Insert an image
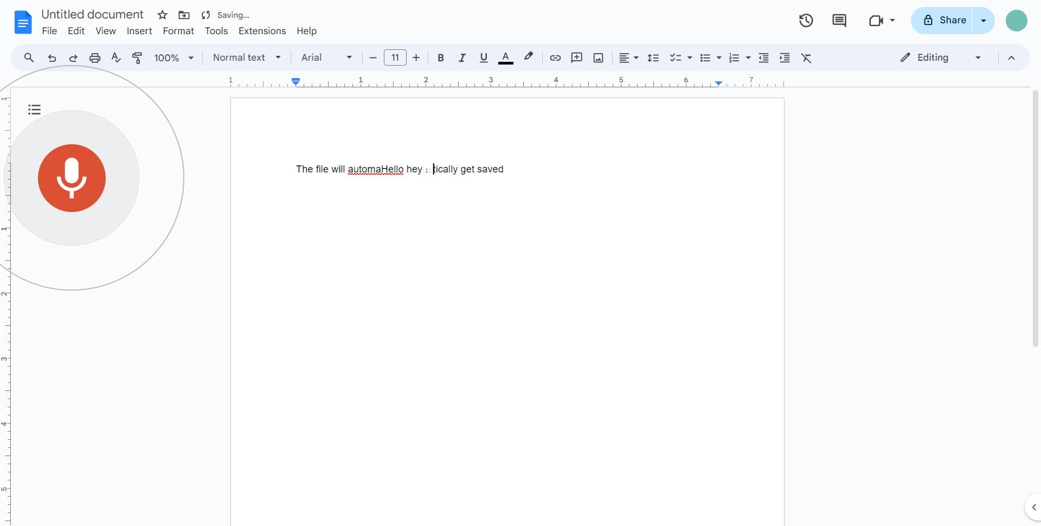Viewport: 1041px width, 526px height. [x=598, y=57]
